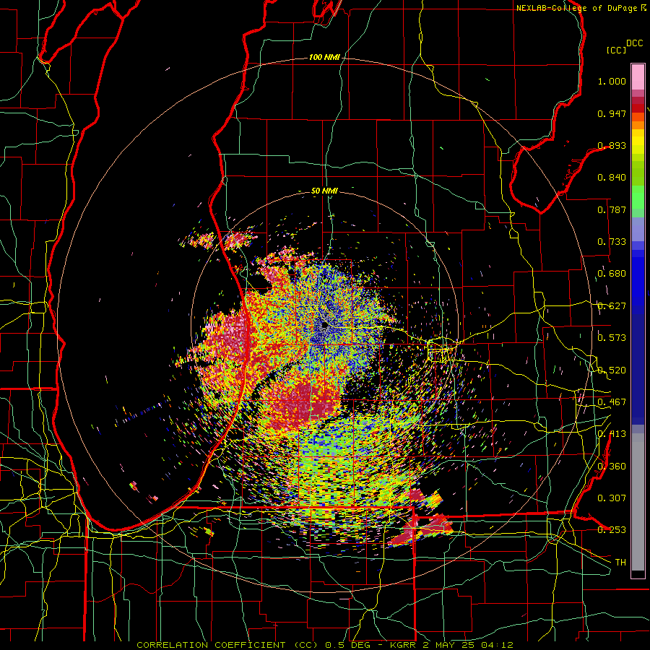This screenshot has width=650, height=650.
Task: Click the 0.627 scale value
Action: pos(612,306)
